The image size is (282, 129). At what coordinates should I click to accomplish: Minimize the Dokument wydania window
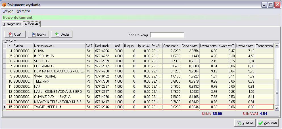click(x=264, y=5)
